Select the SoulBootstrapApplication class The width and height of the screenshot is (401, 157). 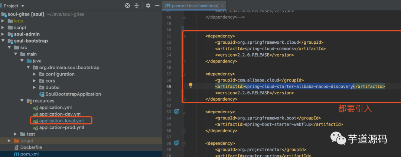pos(73,94)
